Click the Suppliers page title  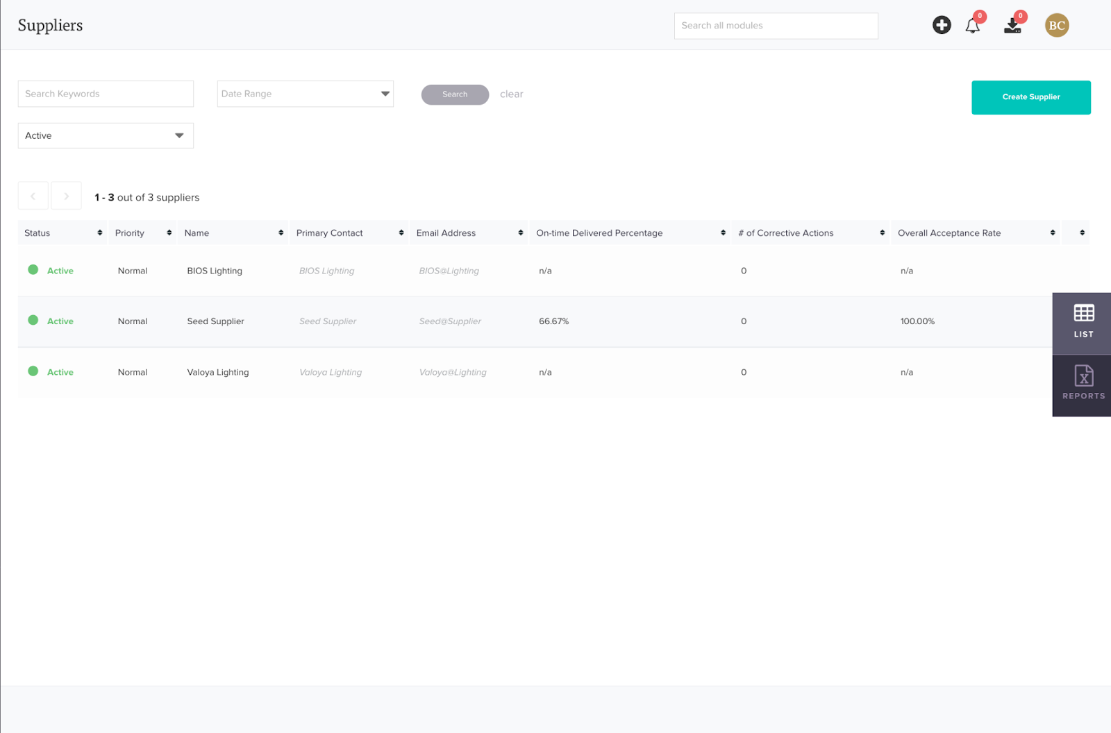point(50,26)
